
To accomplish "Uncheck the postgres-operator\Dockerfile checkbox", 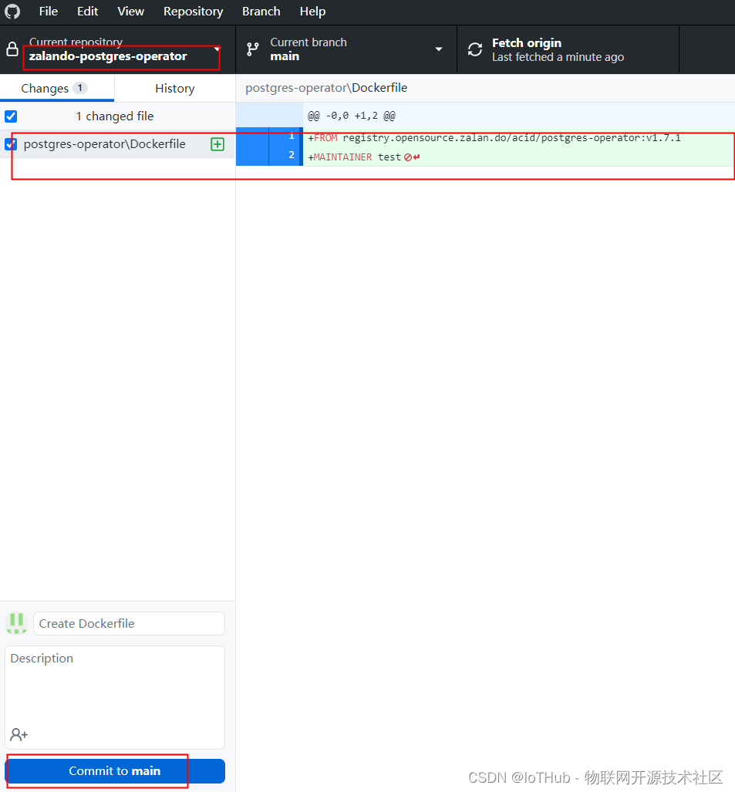I will 11,144.
